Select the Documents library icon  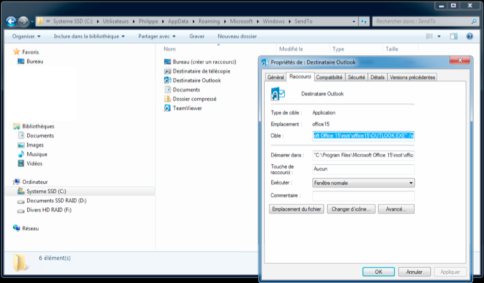point(21,135)
